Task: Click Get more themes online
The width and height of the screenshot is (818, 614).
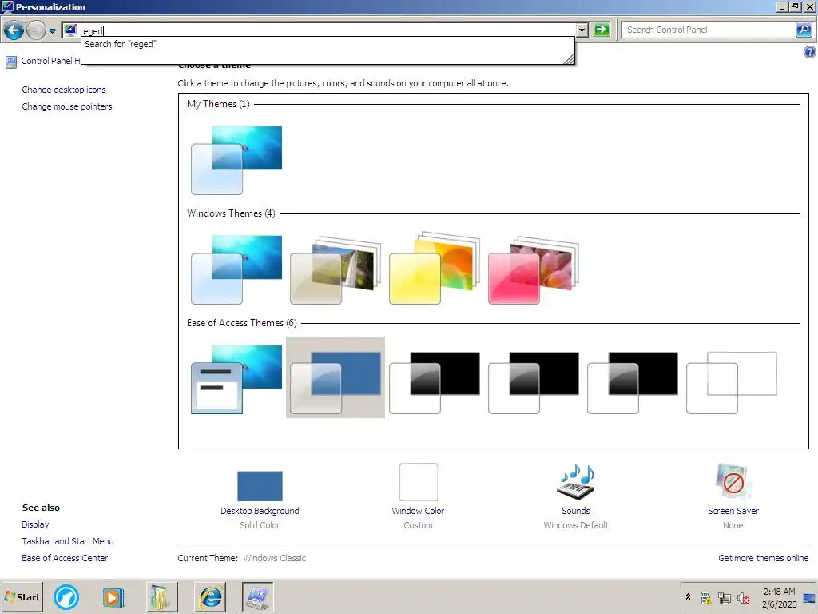Action: (x=763, y=558)
